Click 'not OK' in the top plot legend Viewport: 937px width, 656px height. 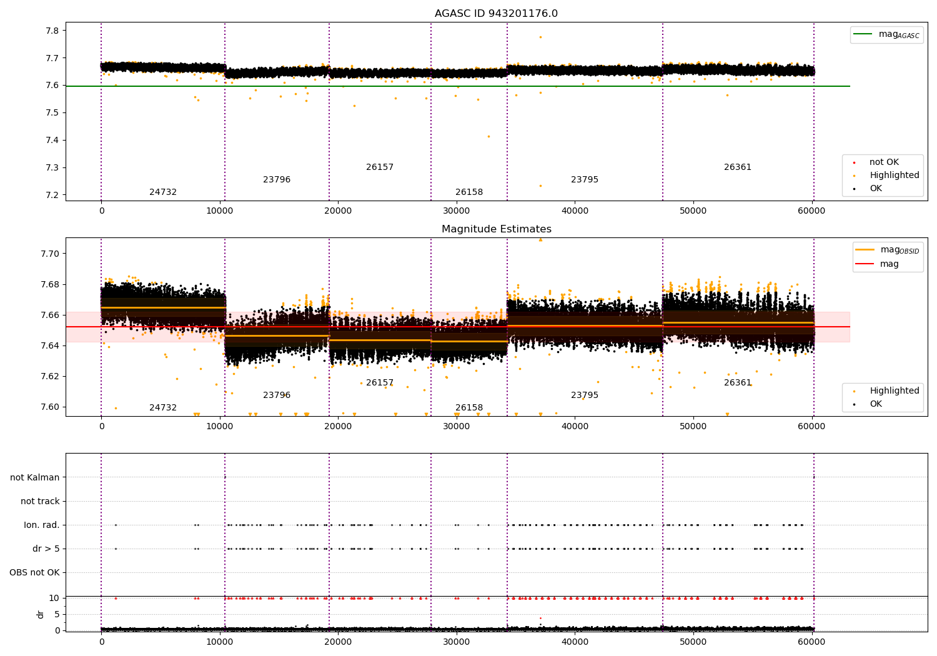(883, 162)
